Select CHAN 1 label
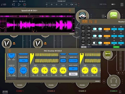 [x=20, y=91]
